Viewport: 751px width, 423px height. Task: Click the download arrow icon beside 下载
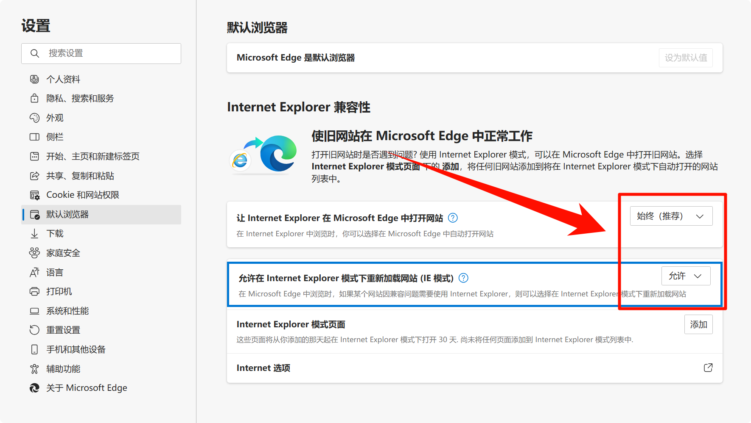pos(34,234)
